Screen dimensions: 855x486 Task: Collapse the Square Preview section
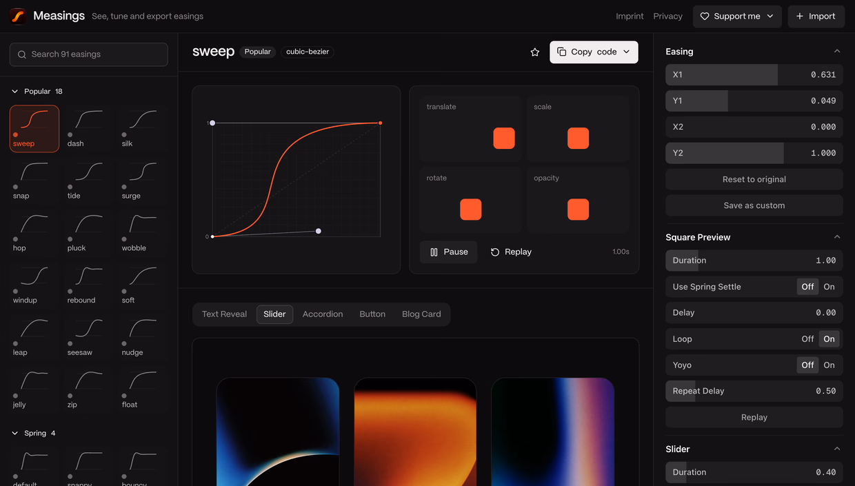tap(837, 237)
